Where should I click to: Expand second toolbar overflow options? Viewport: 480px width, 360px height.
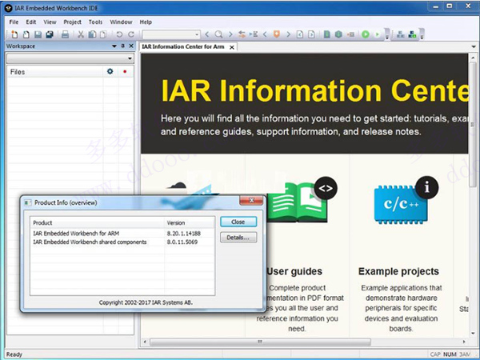pos(422,34)
